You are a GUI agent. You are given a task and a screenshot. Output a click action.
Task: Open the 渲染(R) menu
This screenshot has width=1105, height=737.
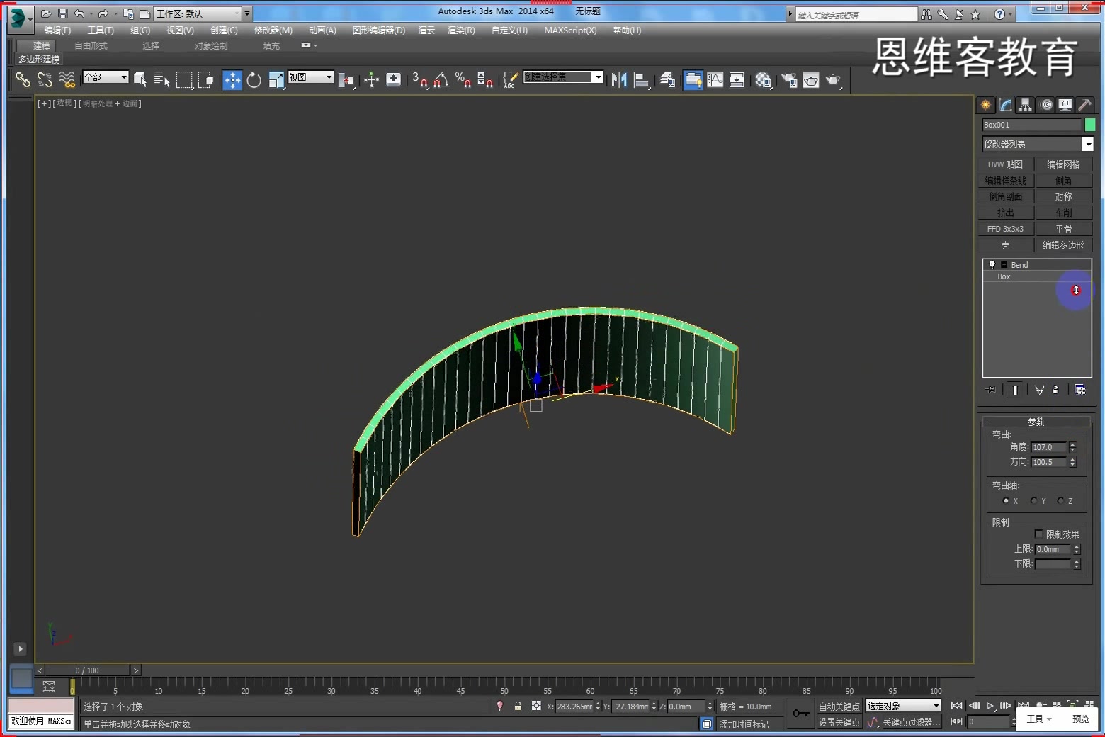(461, 30)
